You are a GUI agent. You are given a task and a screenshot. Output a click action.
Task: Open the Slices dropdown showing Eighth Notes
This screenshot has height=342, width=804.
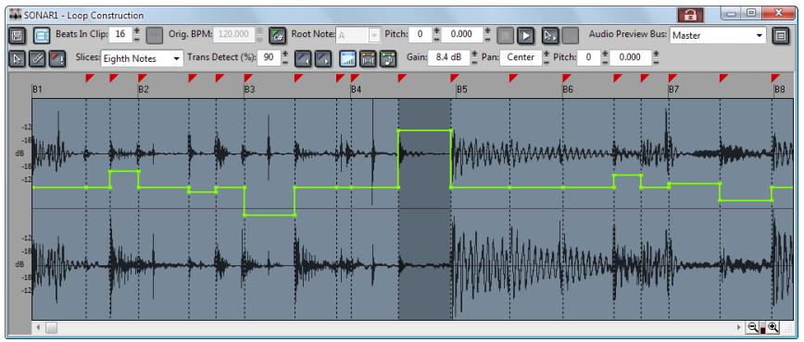(x=142, y=58)
